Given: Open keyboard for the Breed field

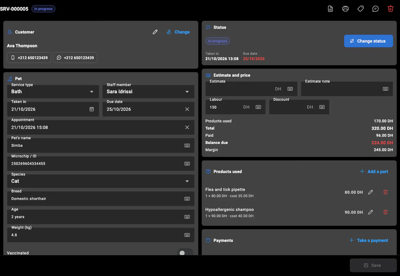Looking at the screenshot, I should pos(187,199).
